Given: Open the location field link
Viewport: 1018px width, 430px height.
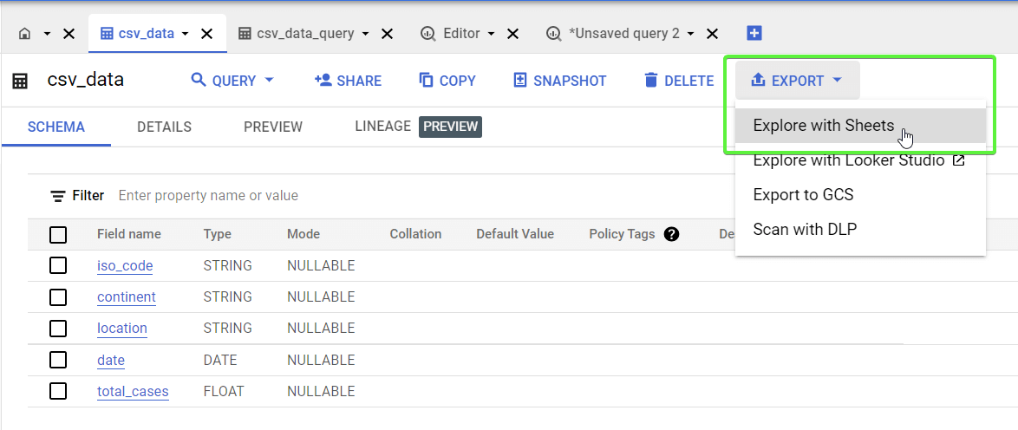Looking at the screenshot, I should (x=122, y=328).
